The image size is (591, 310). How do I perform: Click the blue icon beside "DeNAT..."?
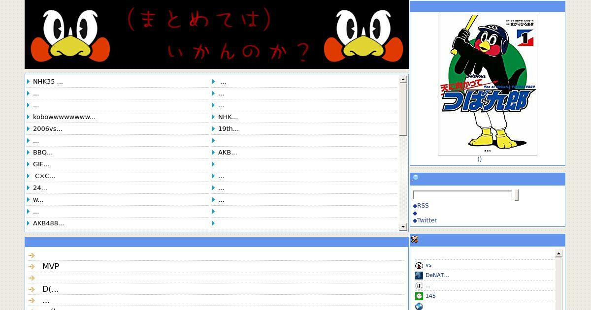(x=419, y=276)
